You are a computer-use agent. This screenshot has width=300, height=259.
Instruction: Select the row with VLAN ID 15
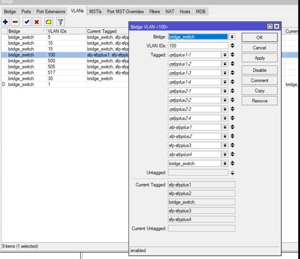click(65, 49)
